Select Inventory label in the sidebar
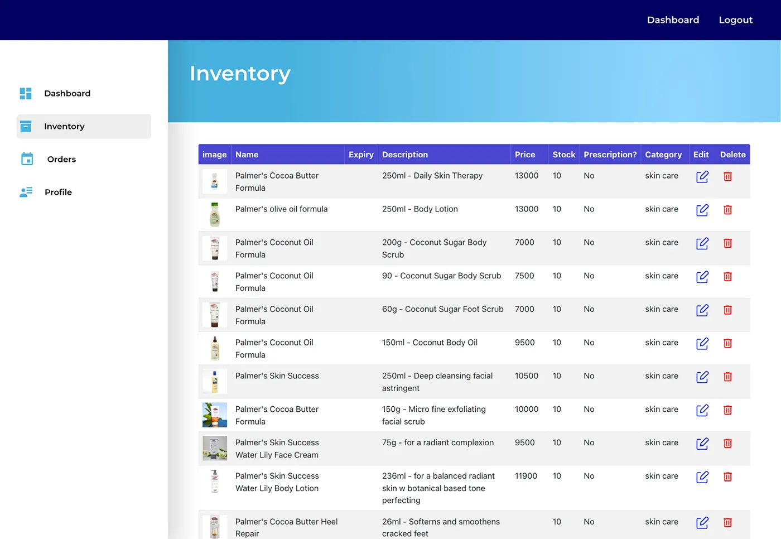The width and height of the screenshot is (781, 539). (x=64, y=127)
